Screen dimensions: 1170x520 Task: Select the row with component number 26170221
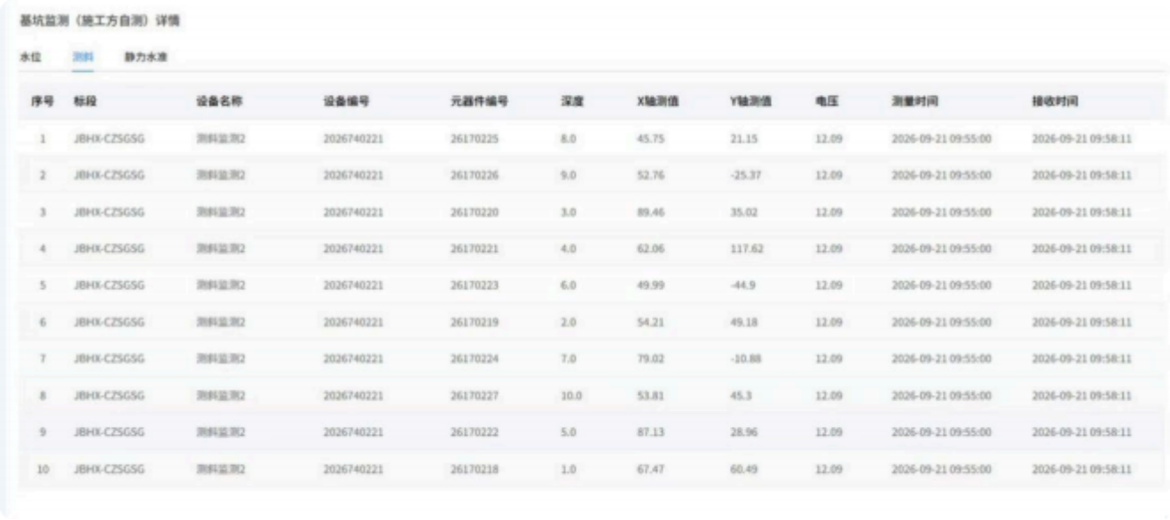pos(587,250)
